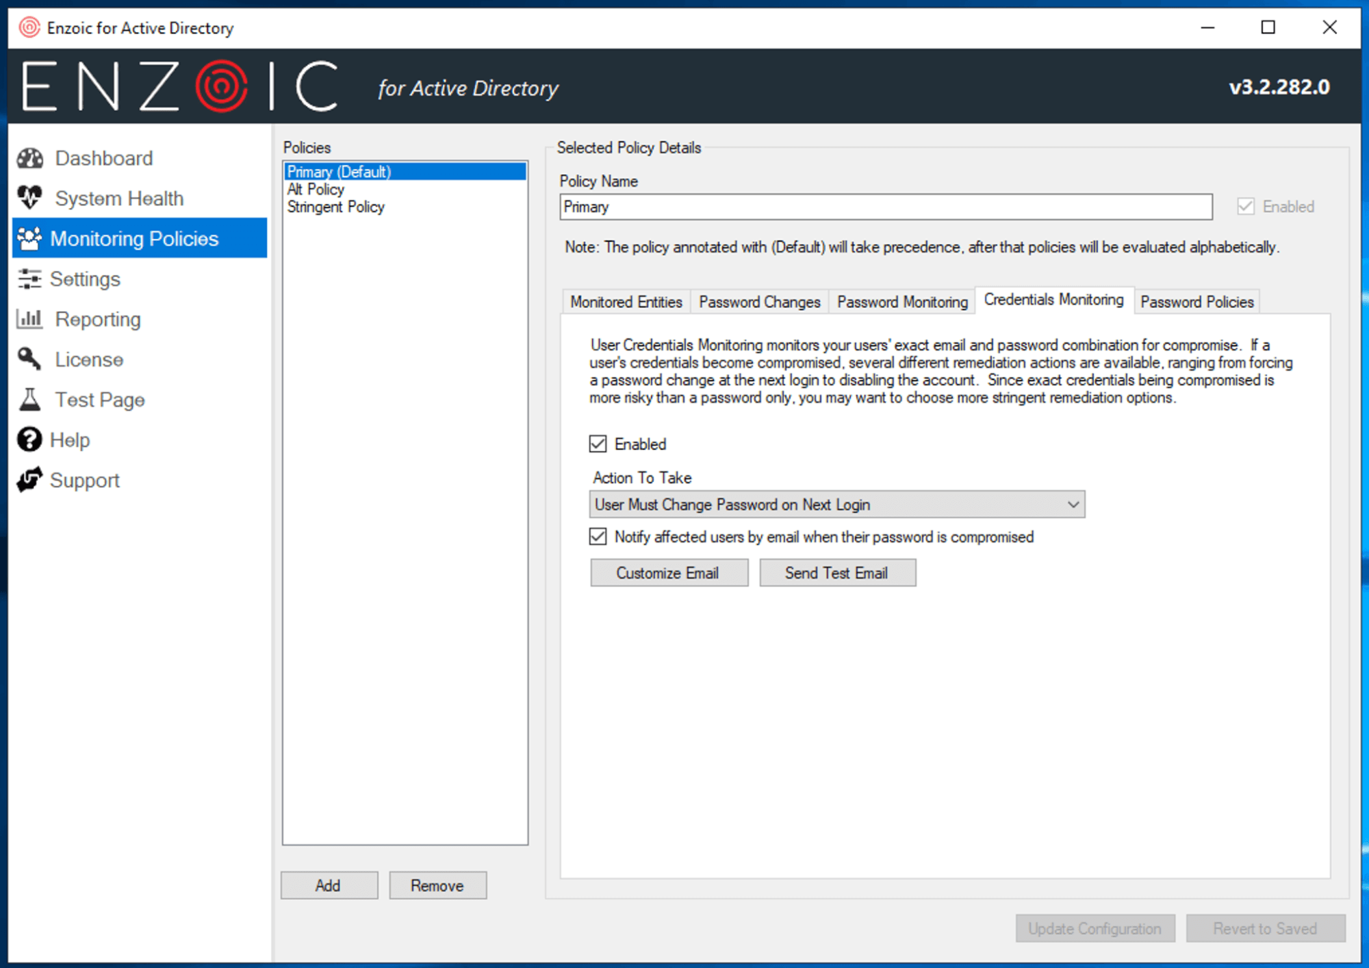Click the Revert to Saved button
The width and height of the screenshot is (1369, 968).
pos(1266,928)
